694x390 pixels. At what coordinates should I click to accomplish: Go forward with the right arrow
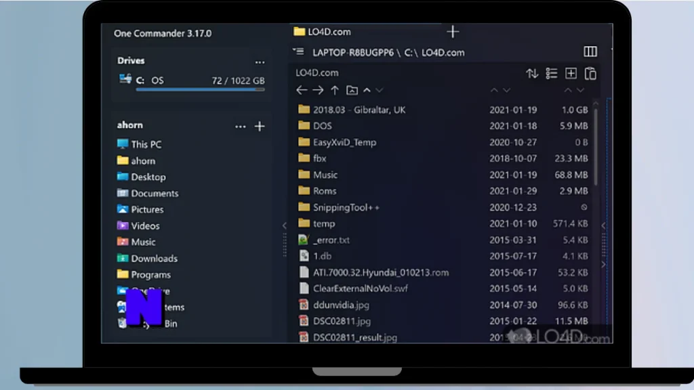click(x=318, y=90)
